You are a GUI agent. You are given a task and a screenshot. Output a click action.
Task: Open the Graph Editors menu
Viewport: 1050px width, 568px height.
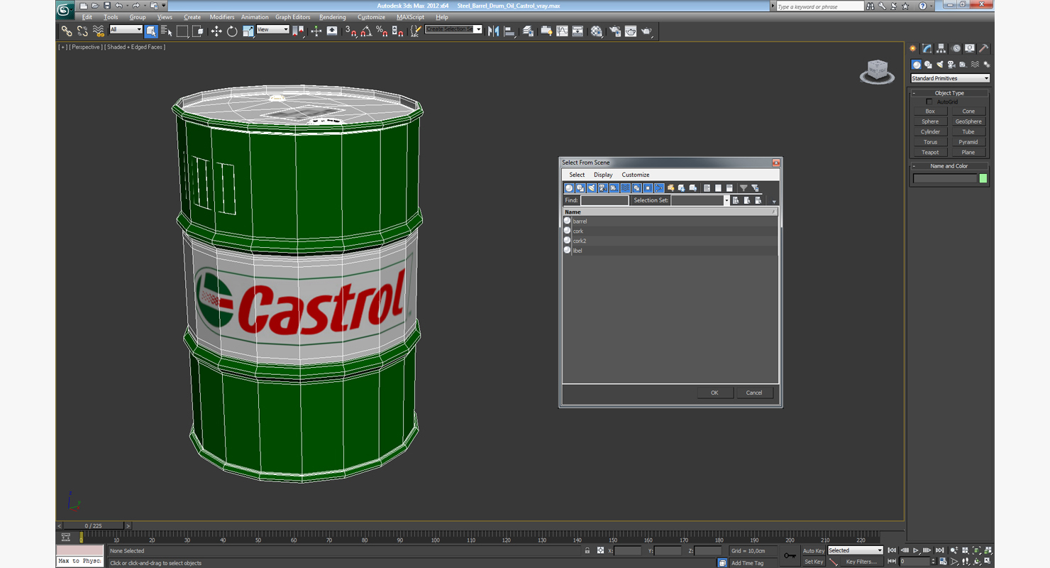[293, 17]
